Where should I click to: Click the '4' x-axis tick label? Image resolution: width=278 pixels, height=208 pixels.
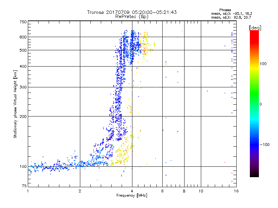pyautogui.click(x=132, y=191)
